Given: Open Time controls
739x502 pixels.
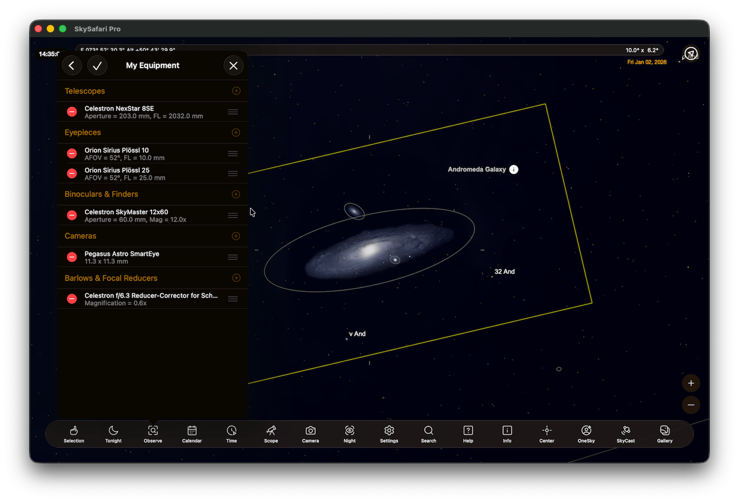Looking at the screenshot, I should [x=231, y=434].
